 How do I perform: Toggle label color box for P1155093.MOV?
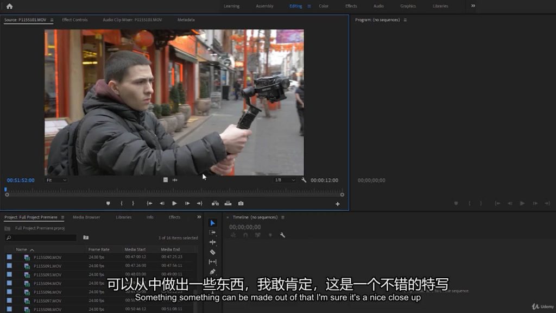(x=9, y=274)
